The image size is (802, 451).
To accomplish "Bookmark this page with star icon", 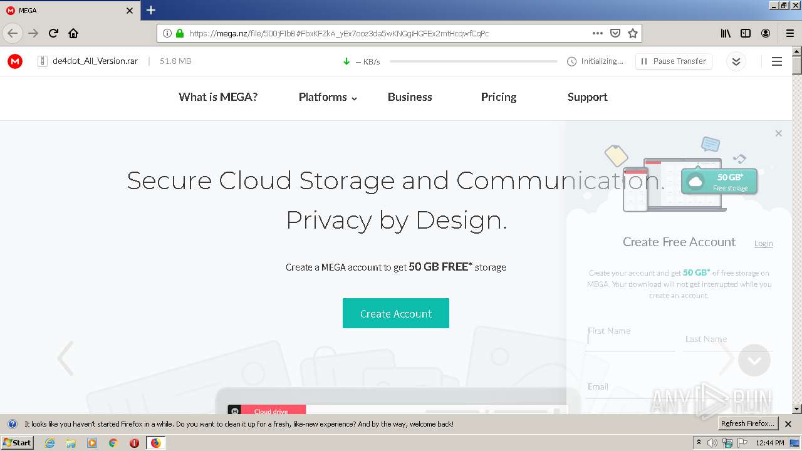I will 633,33.
